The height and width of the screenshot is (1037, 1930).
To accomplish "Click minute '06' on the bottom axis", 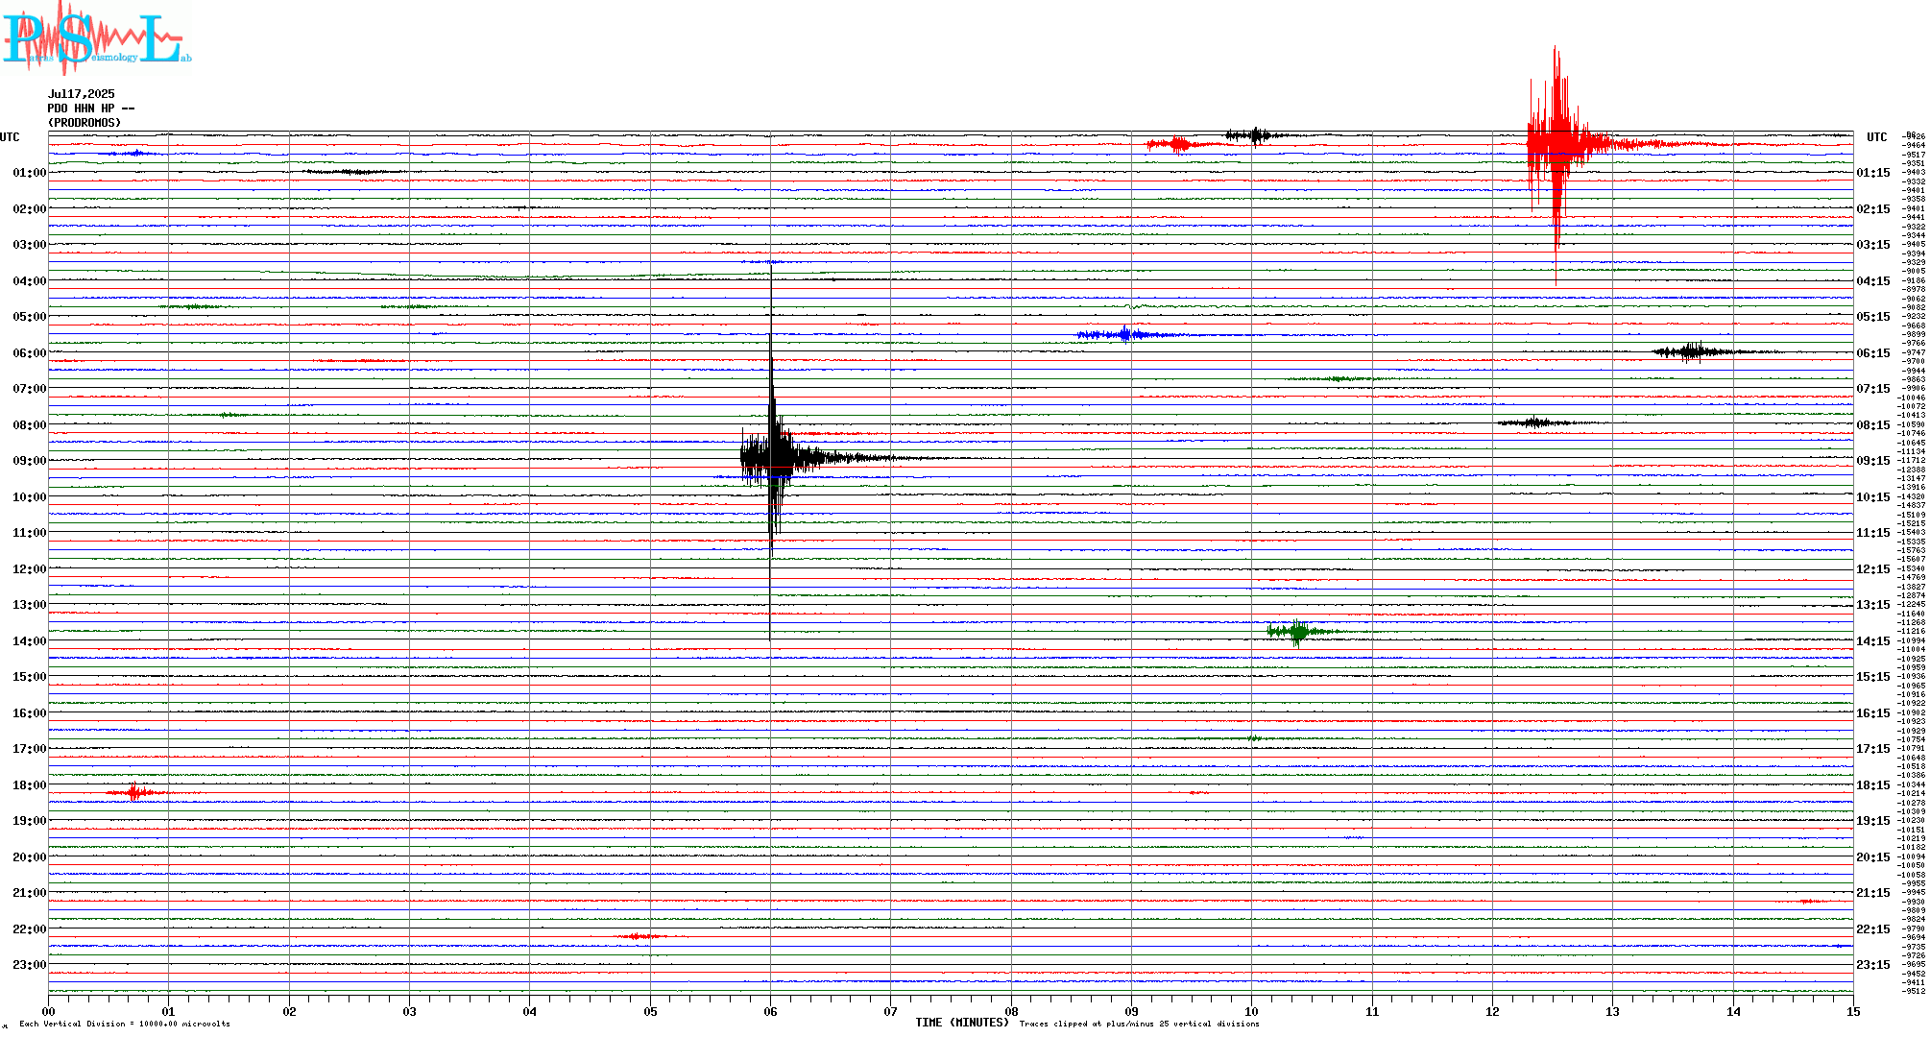I will pos(770,1011).
